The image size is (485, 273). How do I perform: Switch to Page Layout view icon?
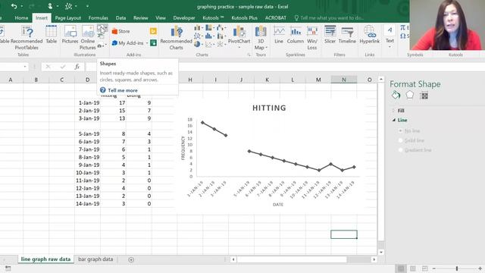tap(413, 268)
